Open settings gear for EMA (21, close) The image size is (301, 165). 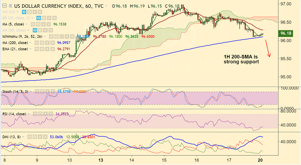click(x=42, y=49)
